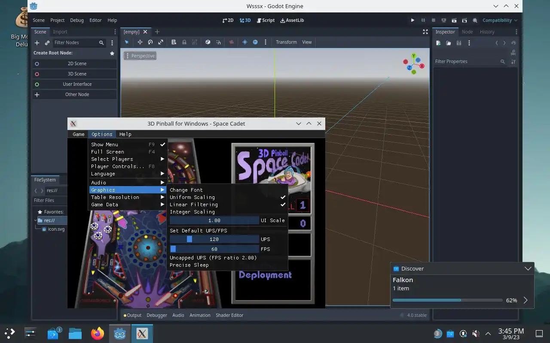Click the Other Node button

point(74,94)
